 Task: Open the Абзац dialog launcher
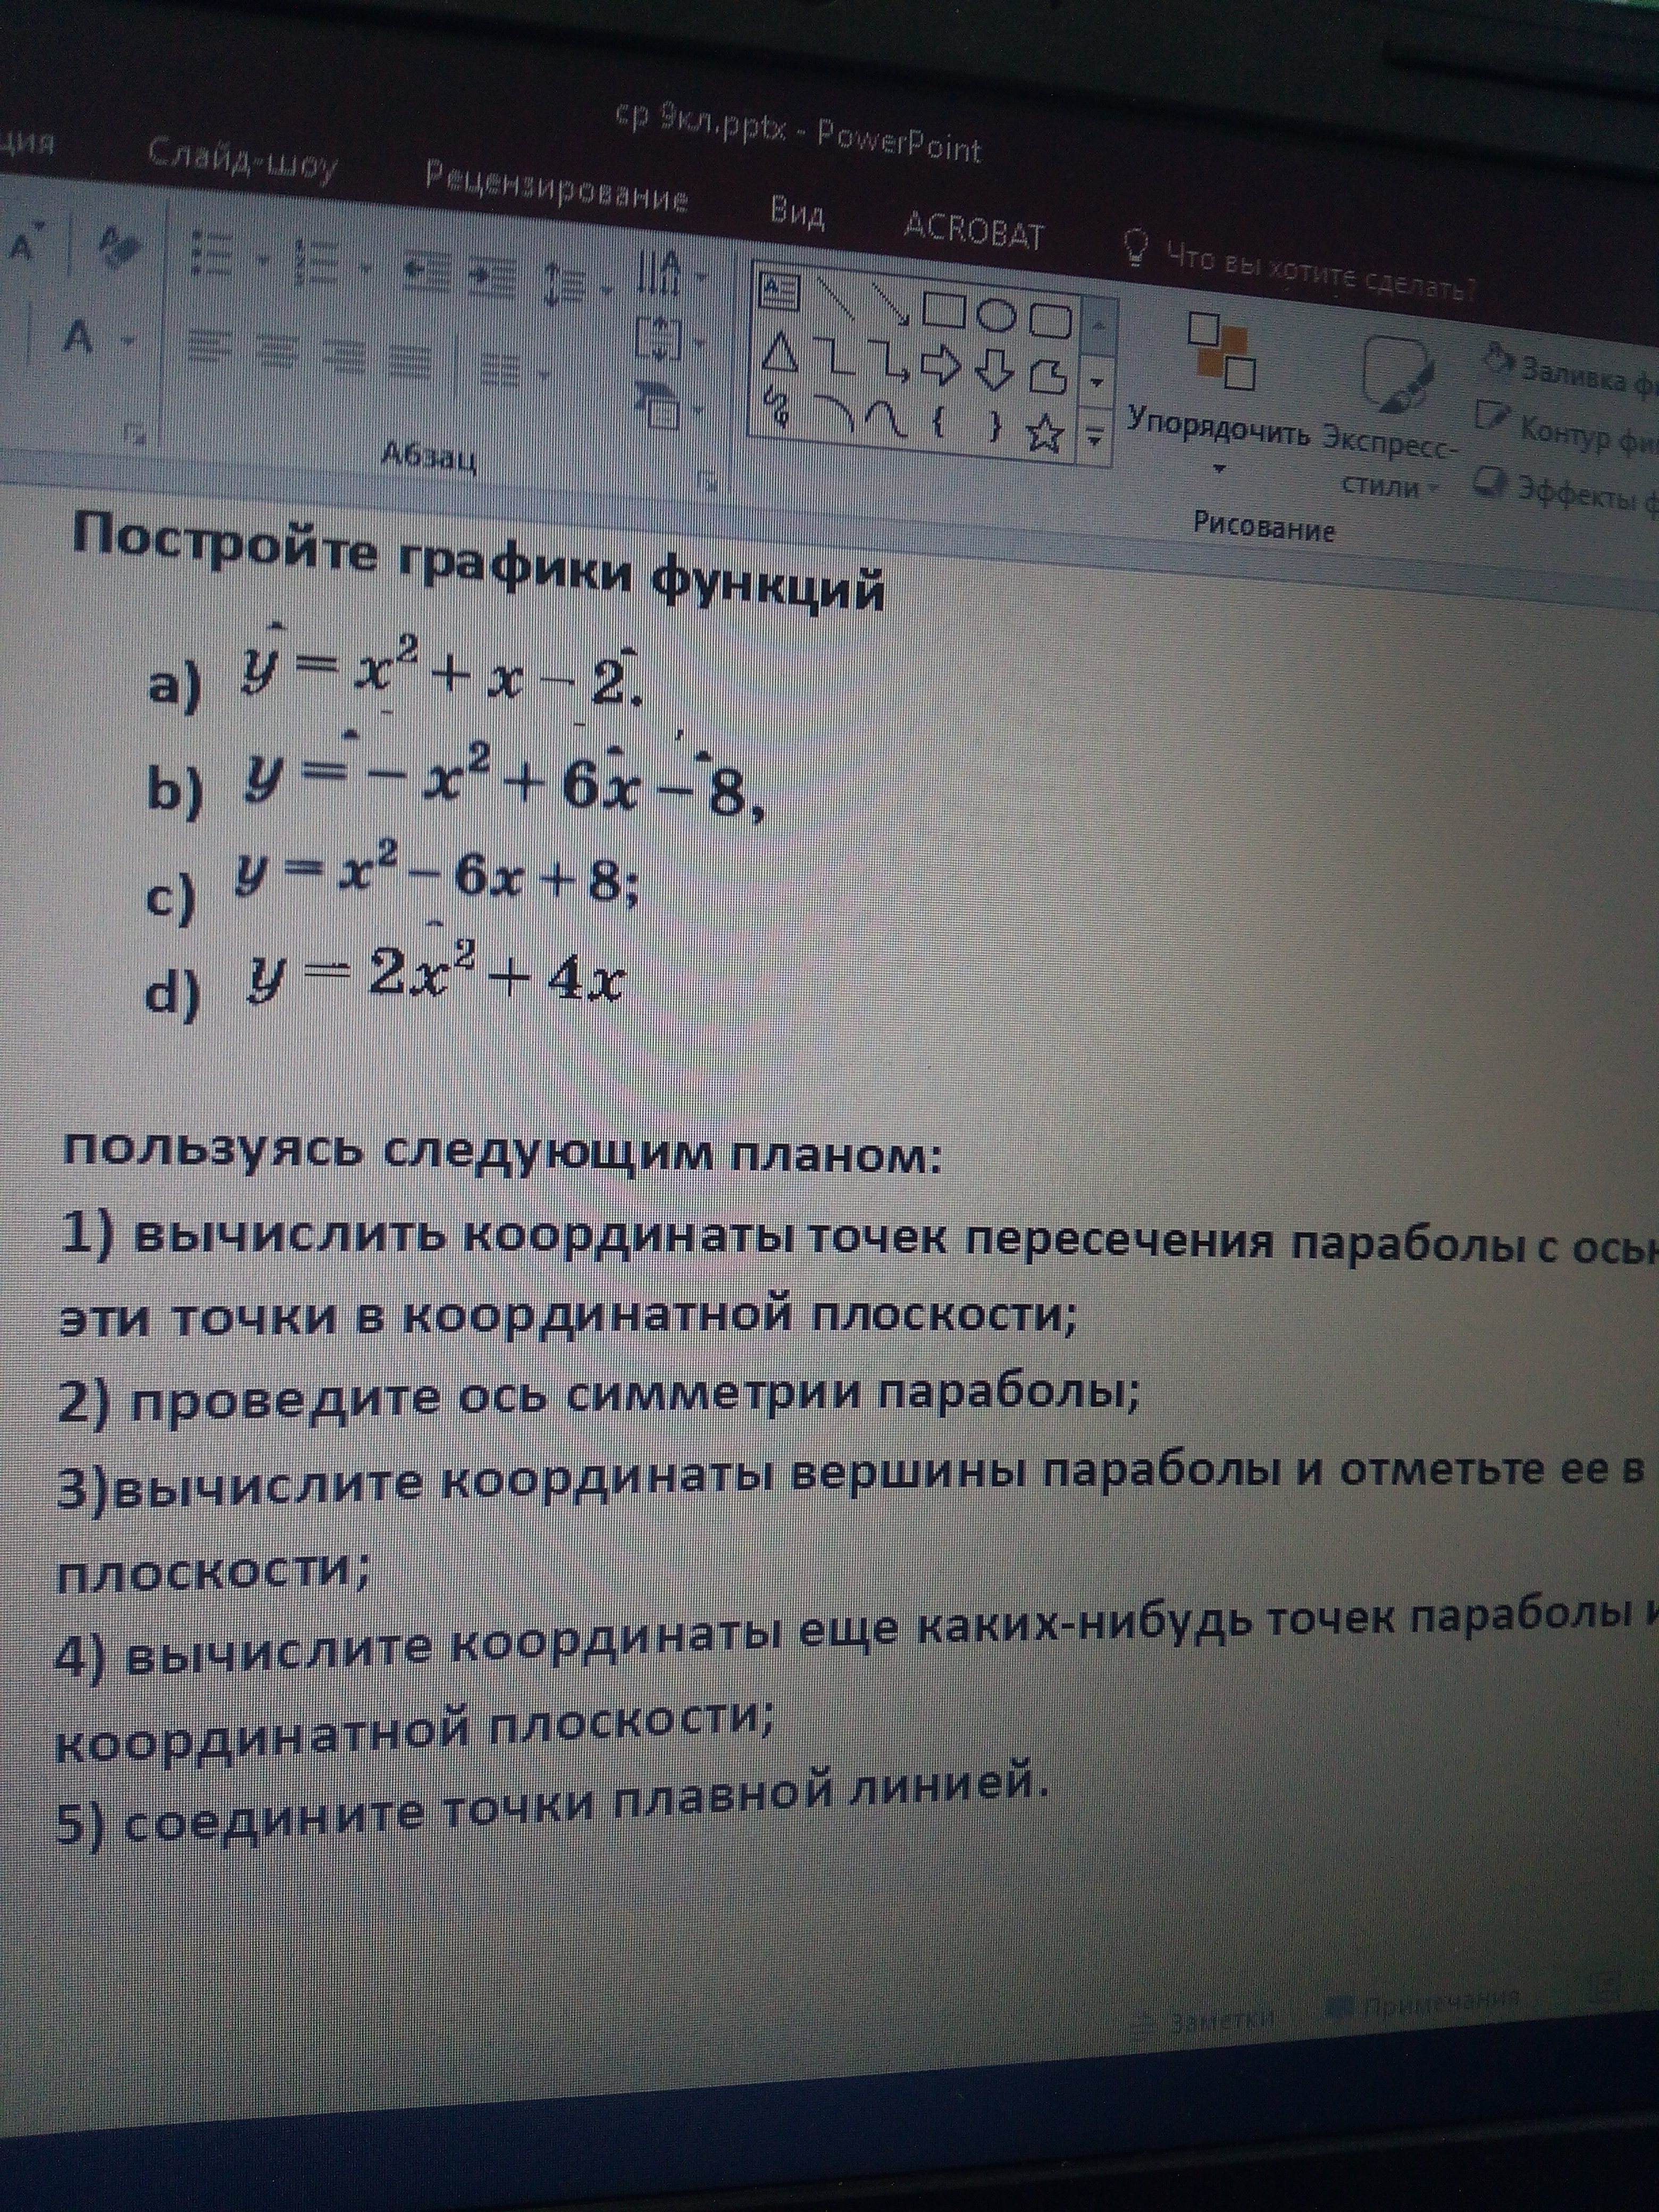(707, 483)
